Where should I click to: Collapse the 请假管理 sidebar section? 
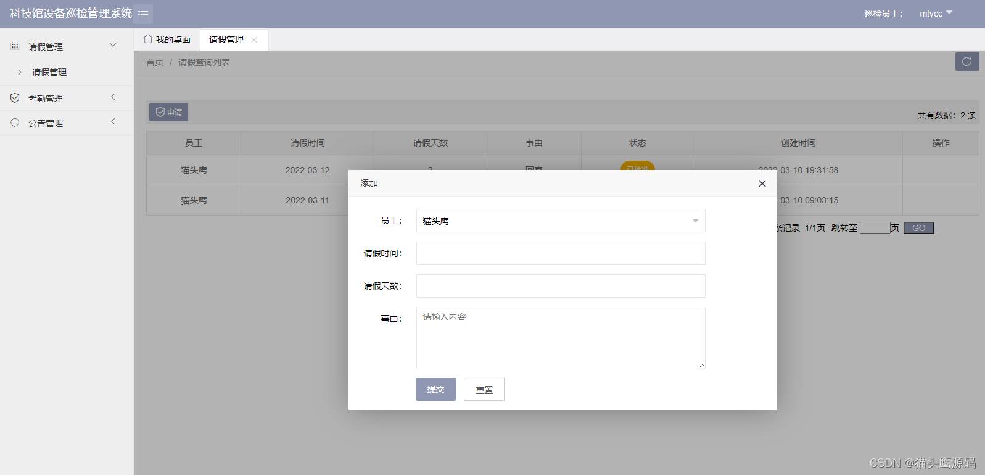[113, 45]
